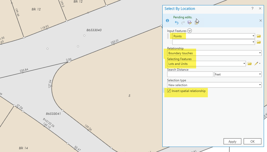The image size is (267, 152).
Task: Browse folder for Selecting Features
Action: pyautogui.click(x=250, y=64)
